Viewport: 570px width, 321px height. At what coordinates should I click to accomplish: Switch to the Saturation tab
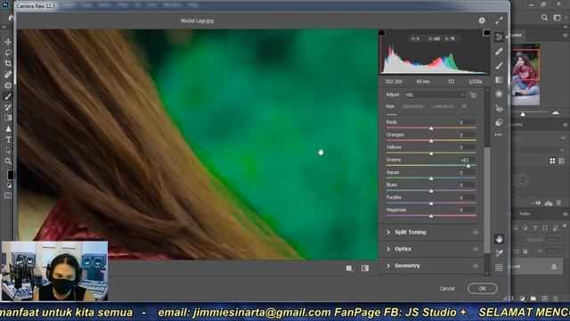(x=413, y=106)
